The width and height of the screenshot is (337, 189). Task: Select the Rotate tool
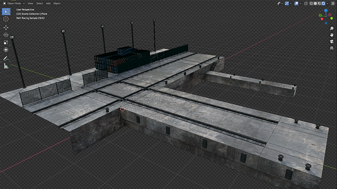coord(6,35)
